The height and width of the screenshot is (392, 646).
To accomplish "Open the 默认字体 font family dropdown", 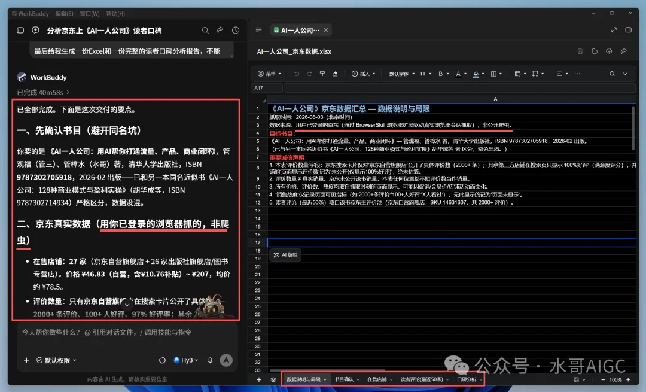I will pyautogui.click(x=402, y=74).
